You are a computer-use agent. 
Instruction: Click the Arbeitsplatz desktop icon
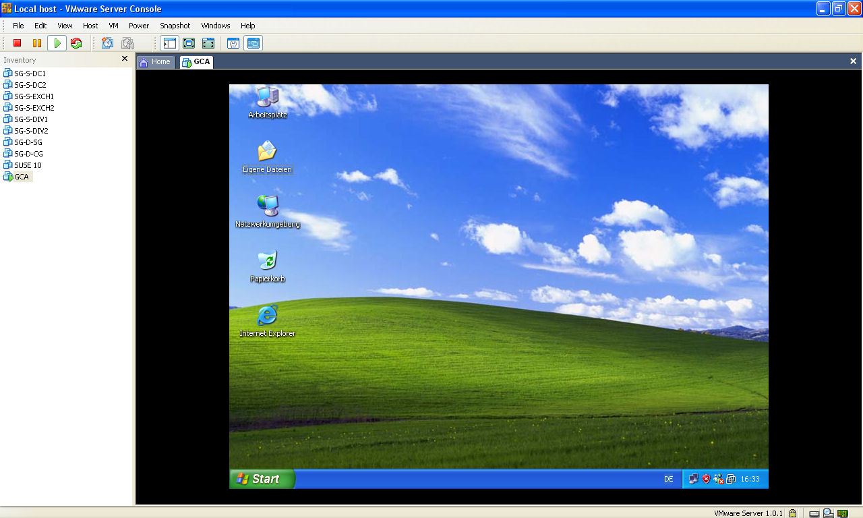268,103
